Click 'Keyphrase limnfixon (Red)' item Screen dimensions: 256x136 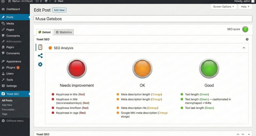coord(70,108)
